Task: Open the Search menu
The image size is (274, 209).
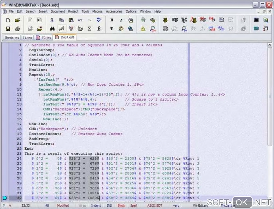Action: tap(31, 12)
